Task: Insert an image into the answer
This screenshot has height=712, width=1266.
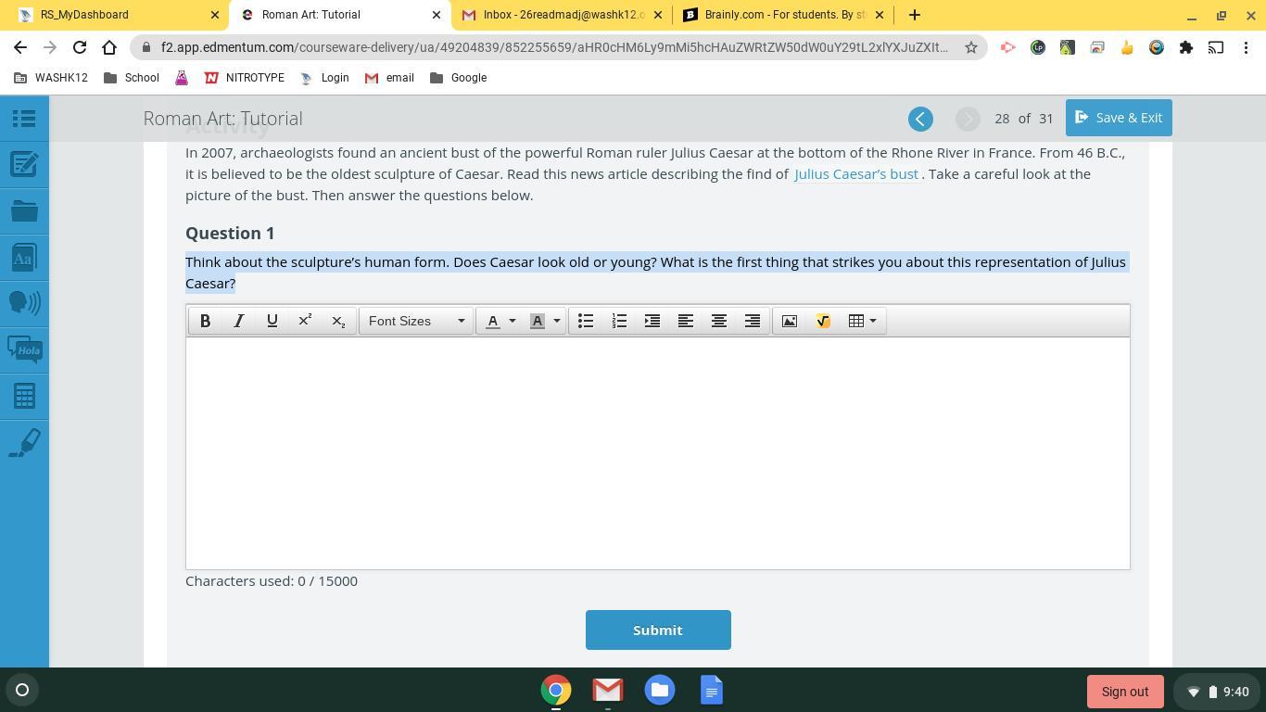Action: point(790,321)
